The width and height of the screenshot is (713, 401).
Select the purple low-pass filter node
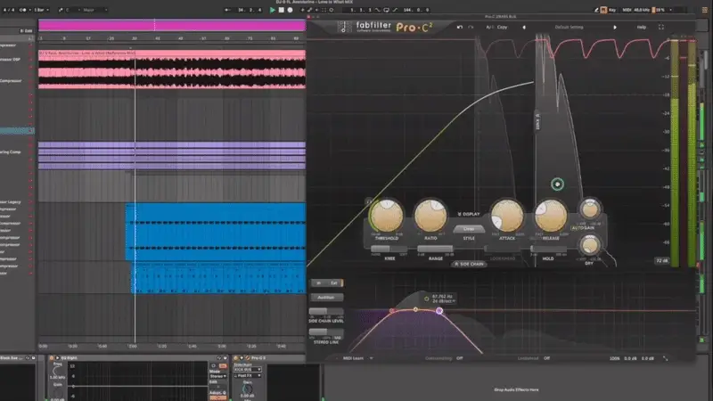tap(439, 311)
